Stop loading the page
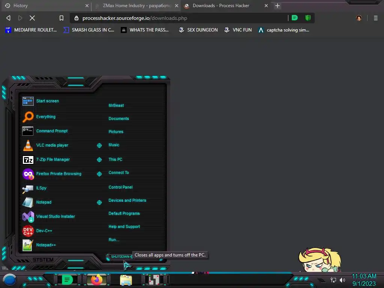Viewport: 384px width, 288px height. [32, 18]
